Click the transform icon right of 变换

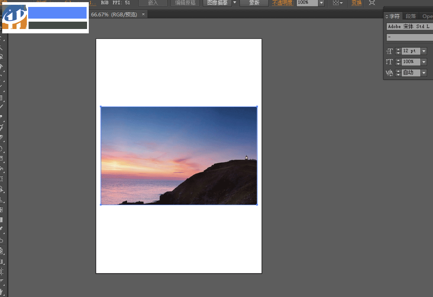(372, 3)
